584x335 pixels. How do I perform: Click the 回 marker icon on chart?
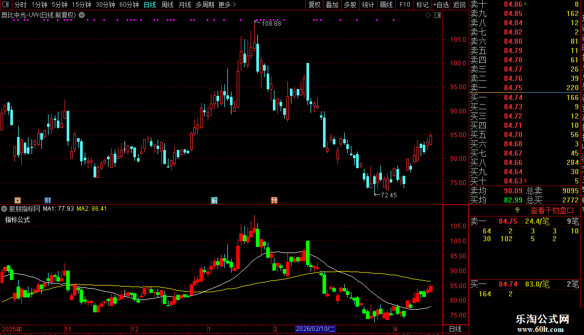18,200
